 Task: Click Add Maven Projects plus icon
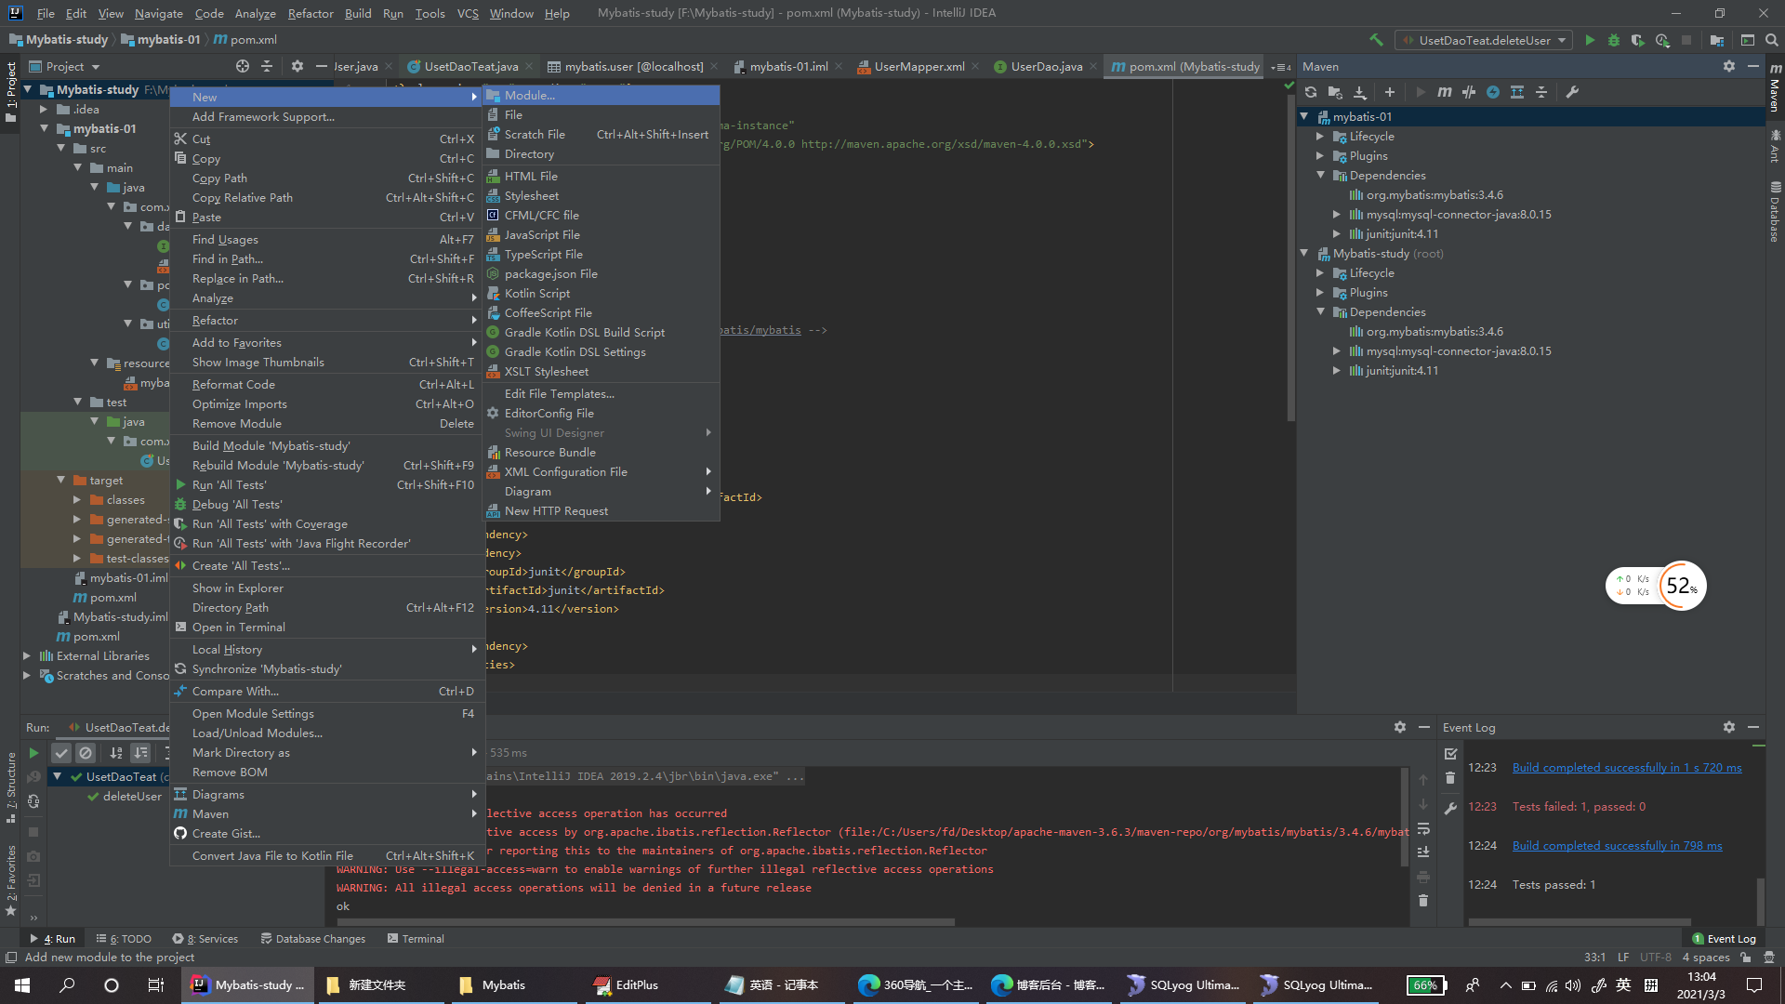coord(1389,92)
